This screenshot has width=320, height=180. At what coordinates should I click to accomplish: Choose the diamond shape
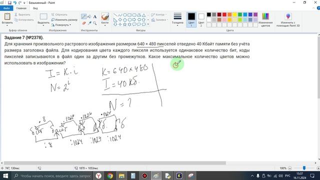(x=120, y=20)
